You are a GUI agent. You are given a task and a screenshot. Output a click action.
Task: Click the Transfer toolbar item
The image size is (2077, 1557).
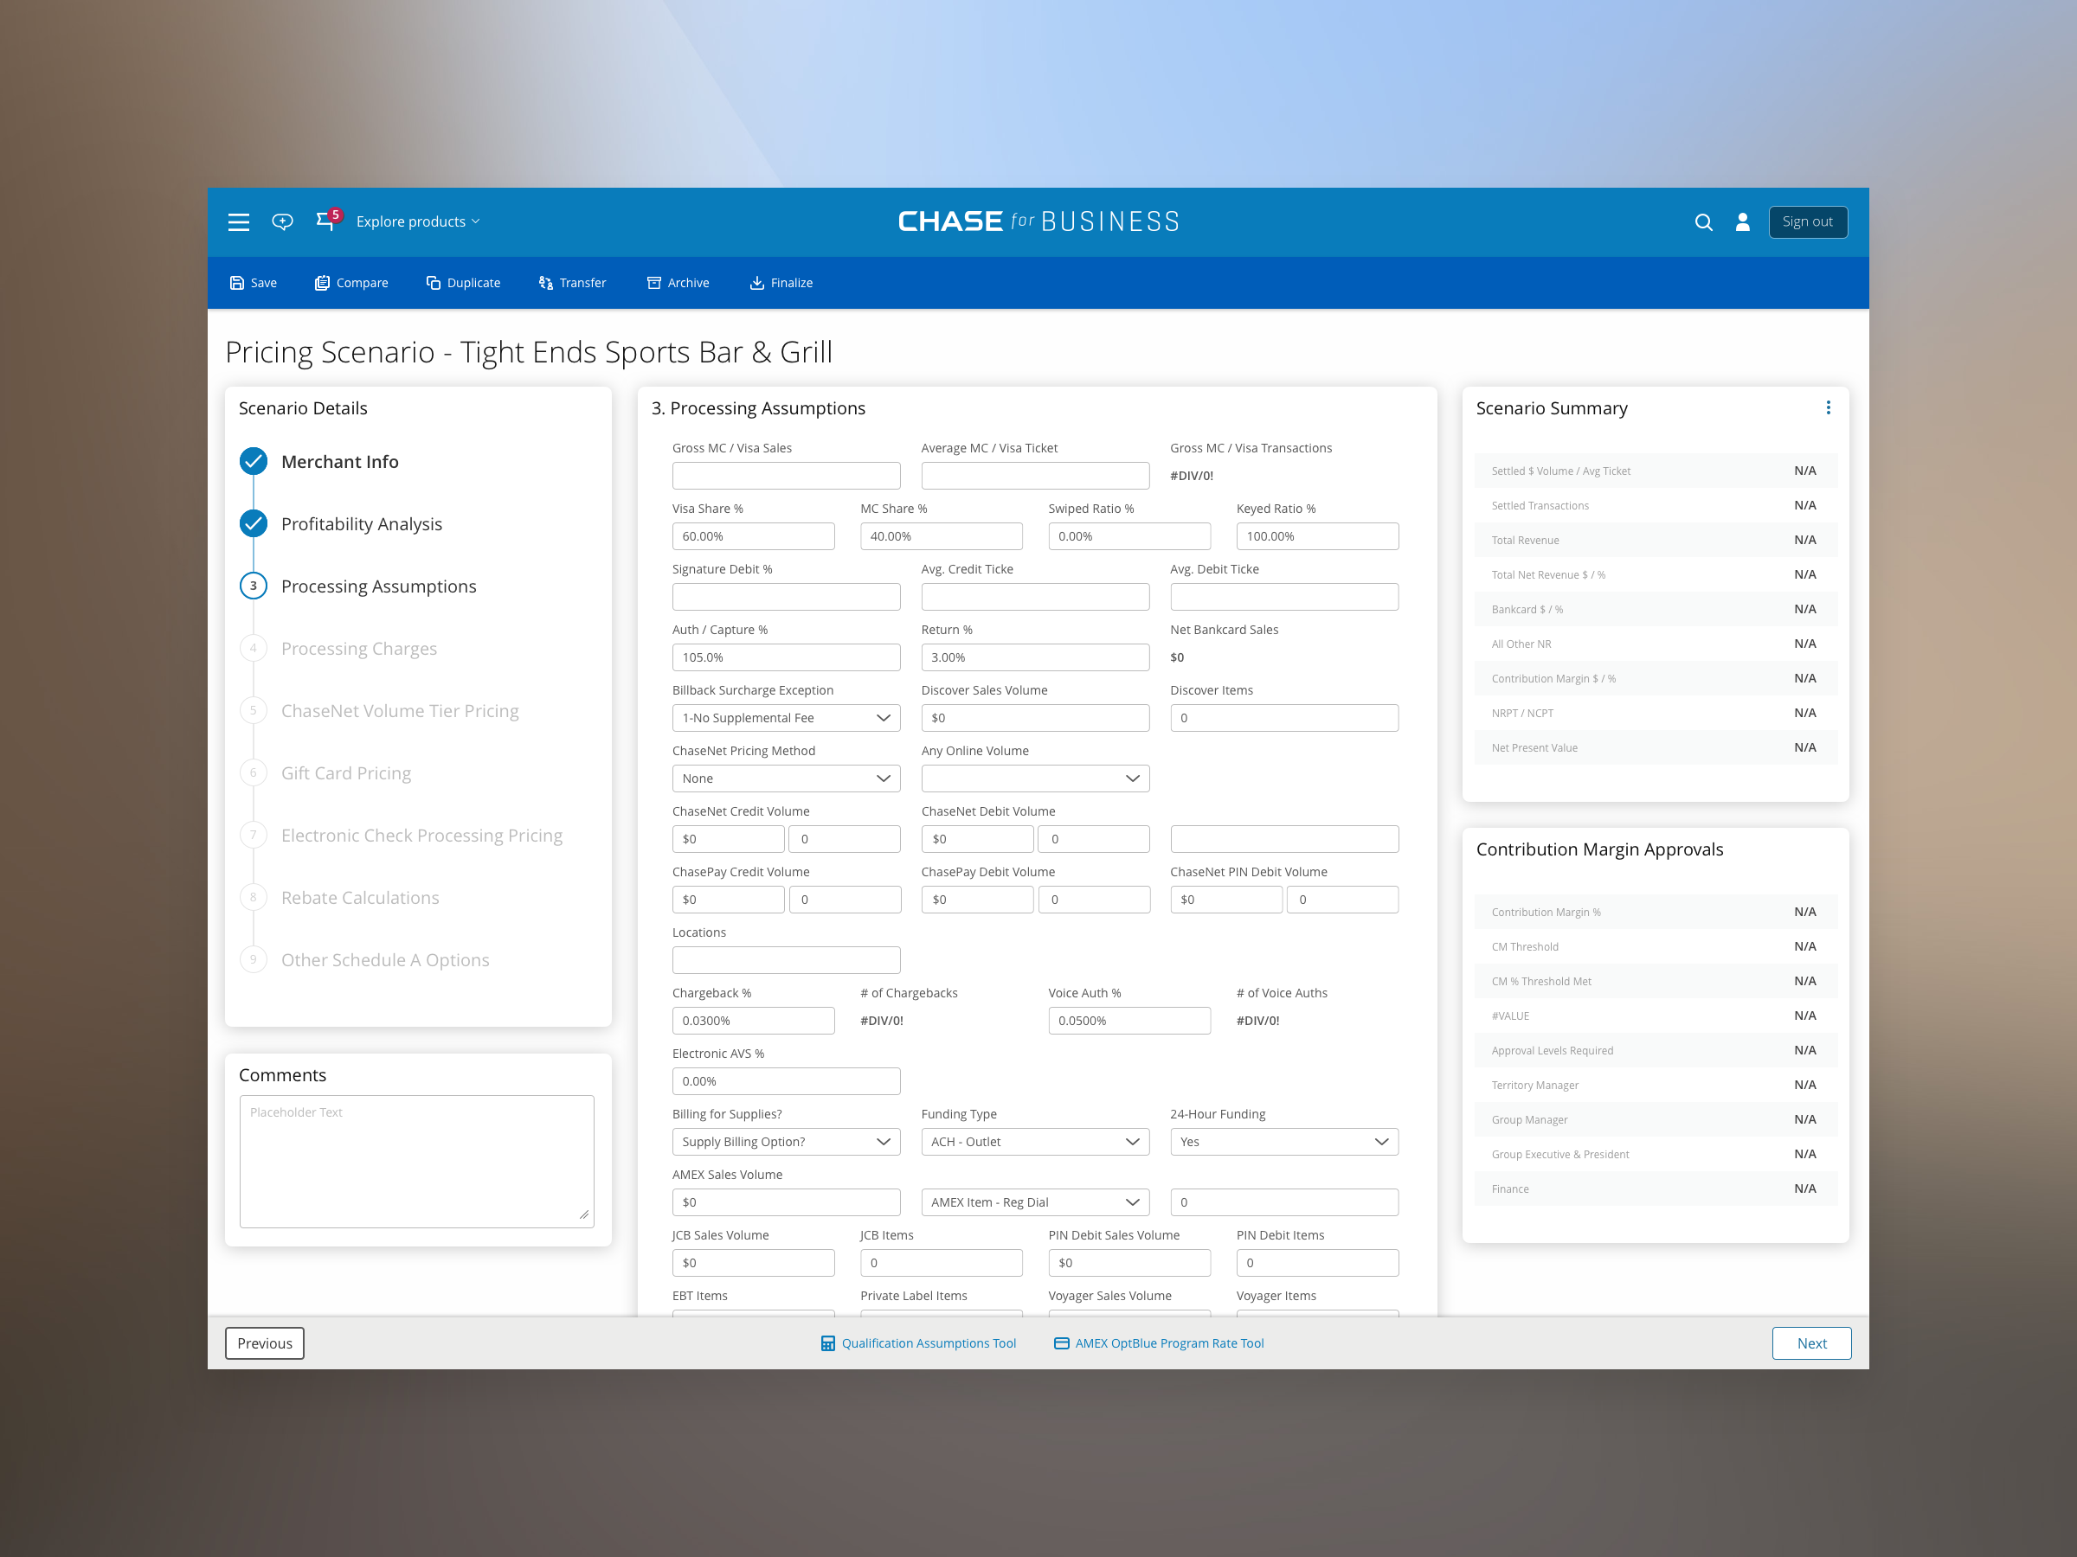[573, 283]
